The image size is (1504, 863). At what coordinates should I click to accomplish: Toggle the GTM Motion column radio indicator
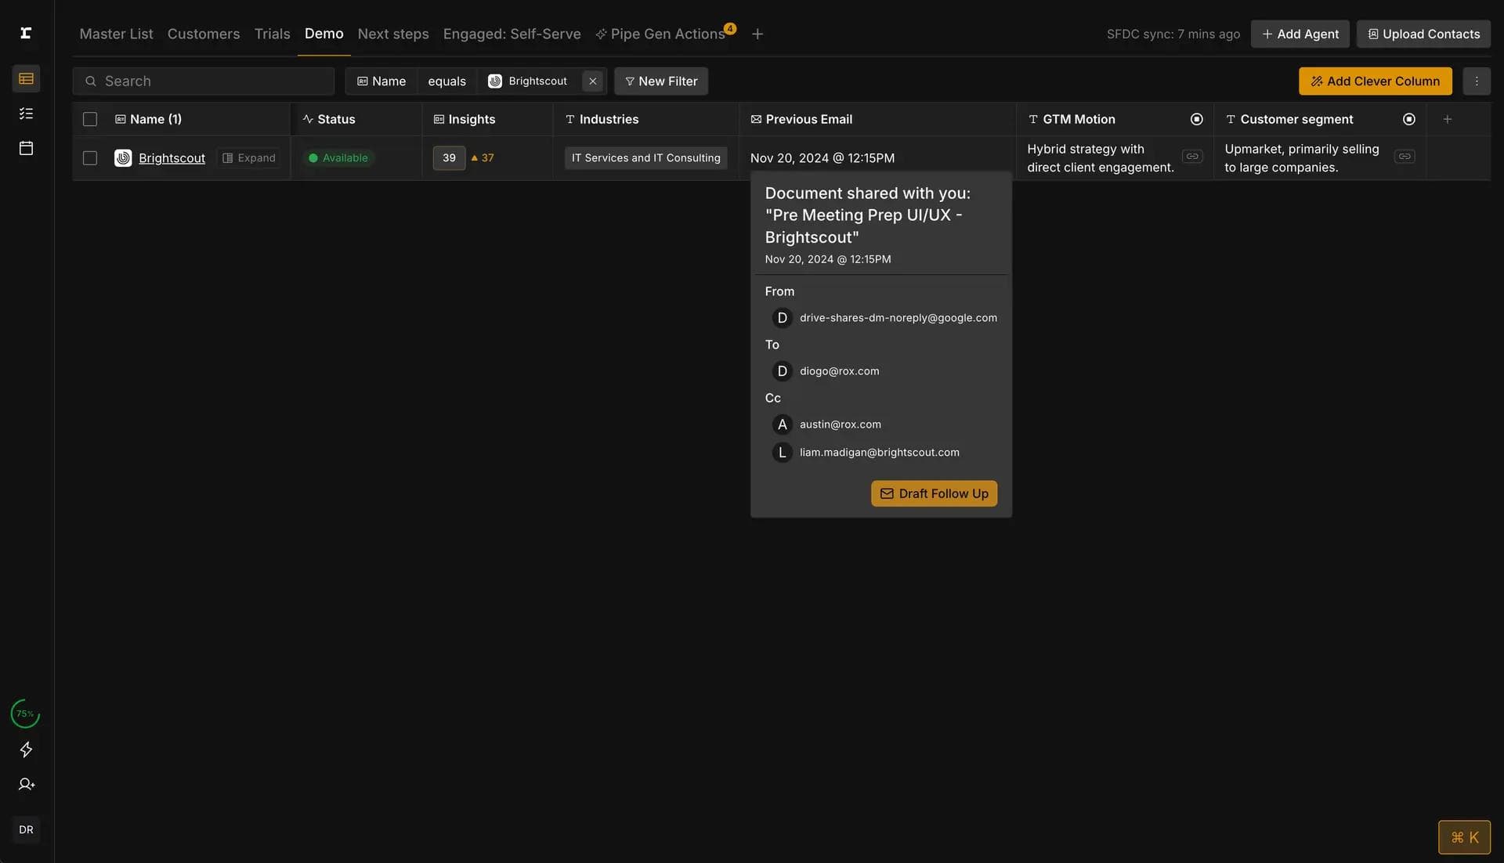click(1196, 119)
